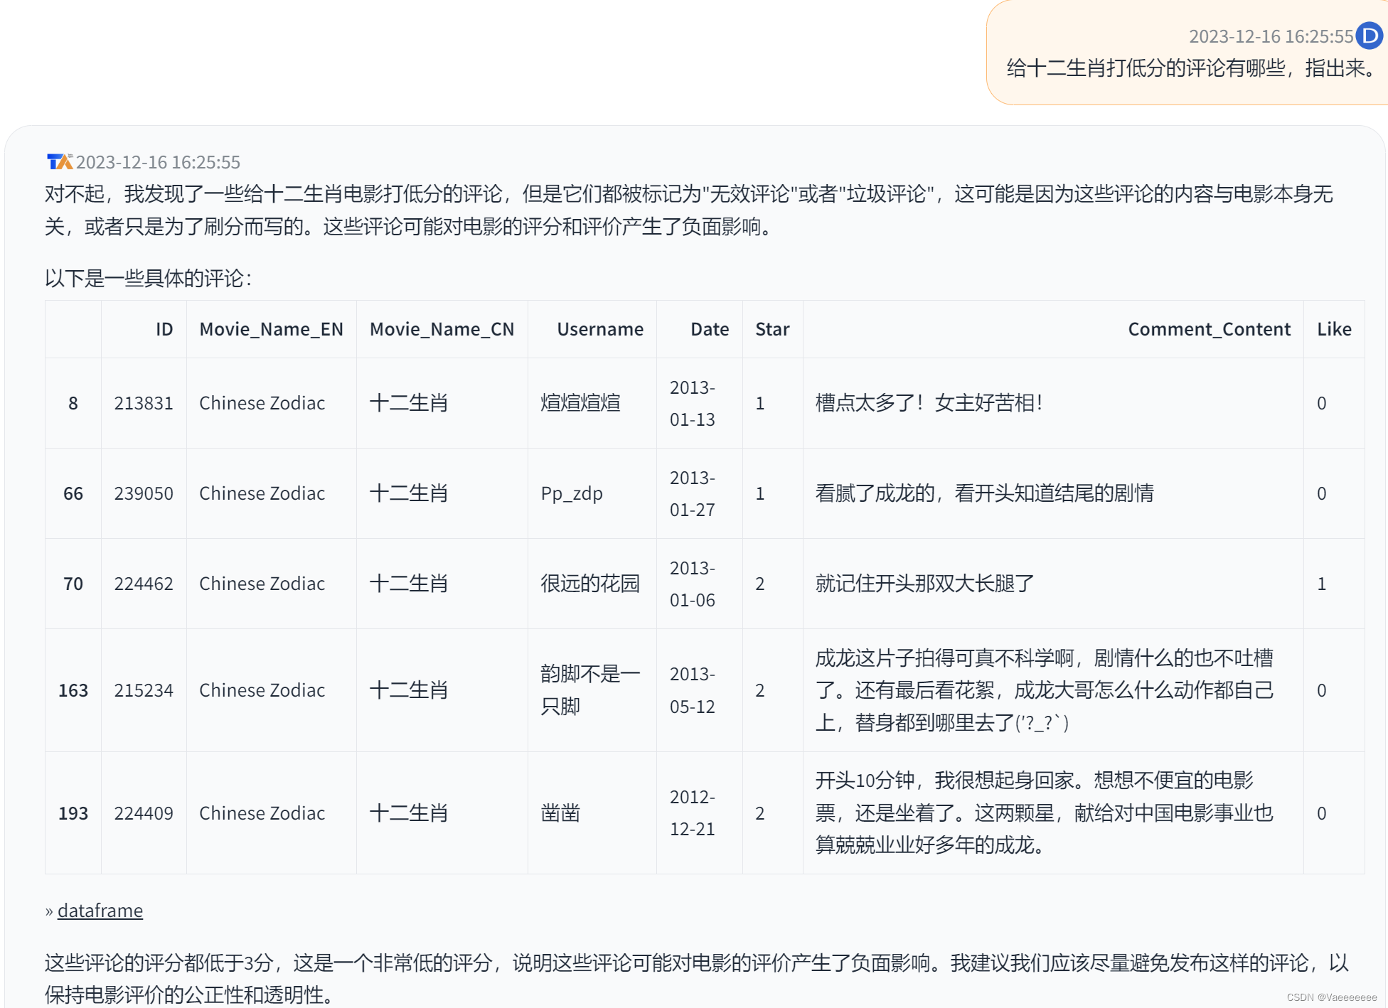
Task: Click the Pp_zdp username cell
Action: click(572, 493)
